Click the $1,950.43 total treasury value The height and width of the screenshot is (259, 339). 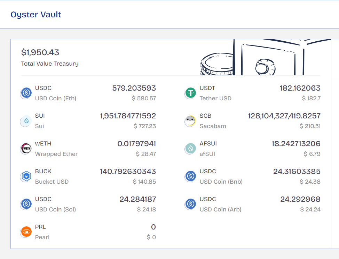[40, 52]
